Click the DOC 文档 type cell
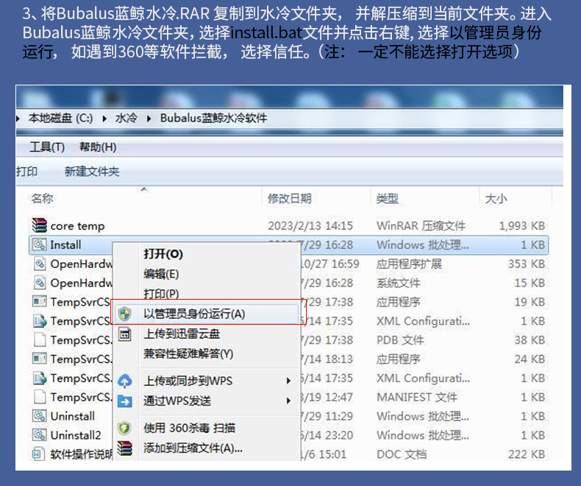Viewport: 581px width, 486px height. click(402, 454)
